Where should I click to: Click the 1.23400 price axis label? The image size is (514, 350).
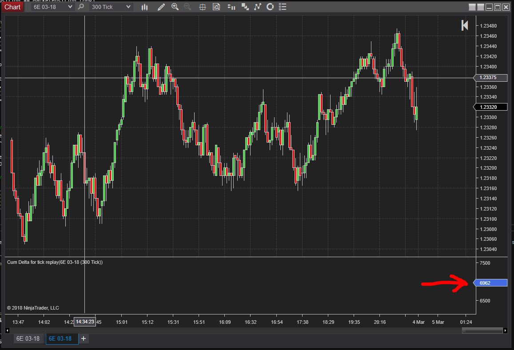click(488, 67)
